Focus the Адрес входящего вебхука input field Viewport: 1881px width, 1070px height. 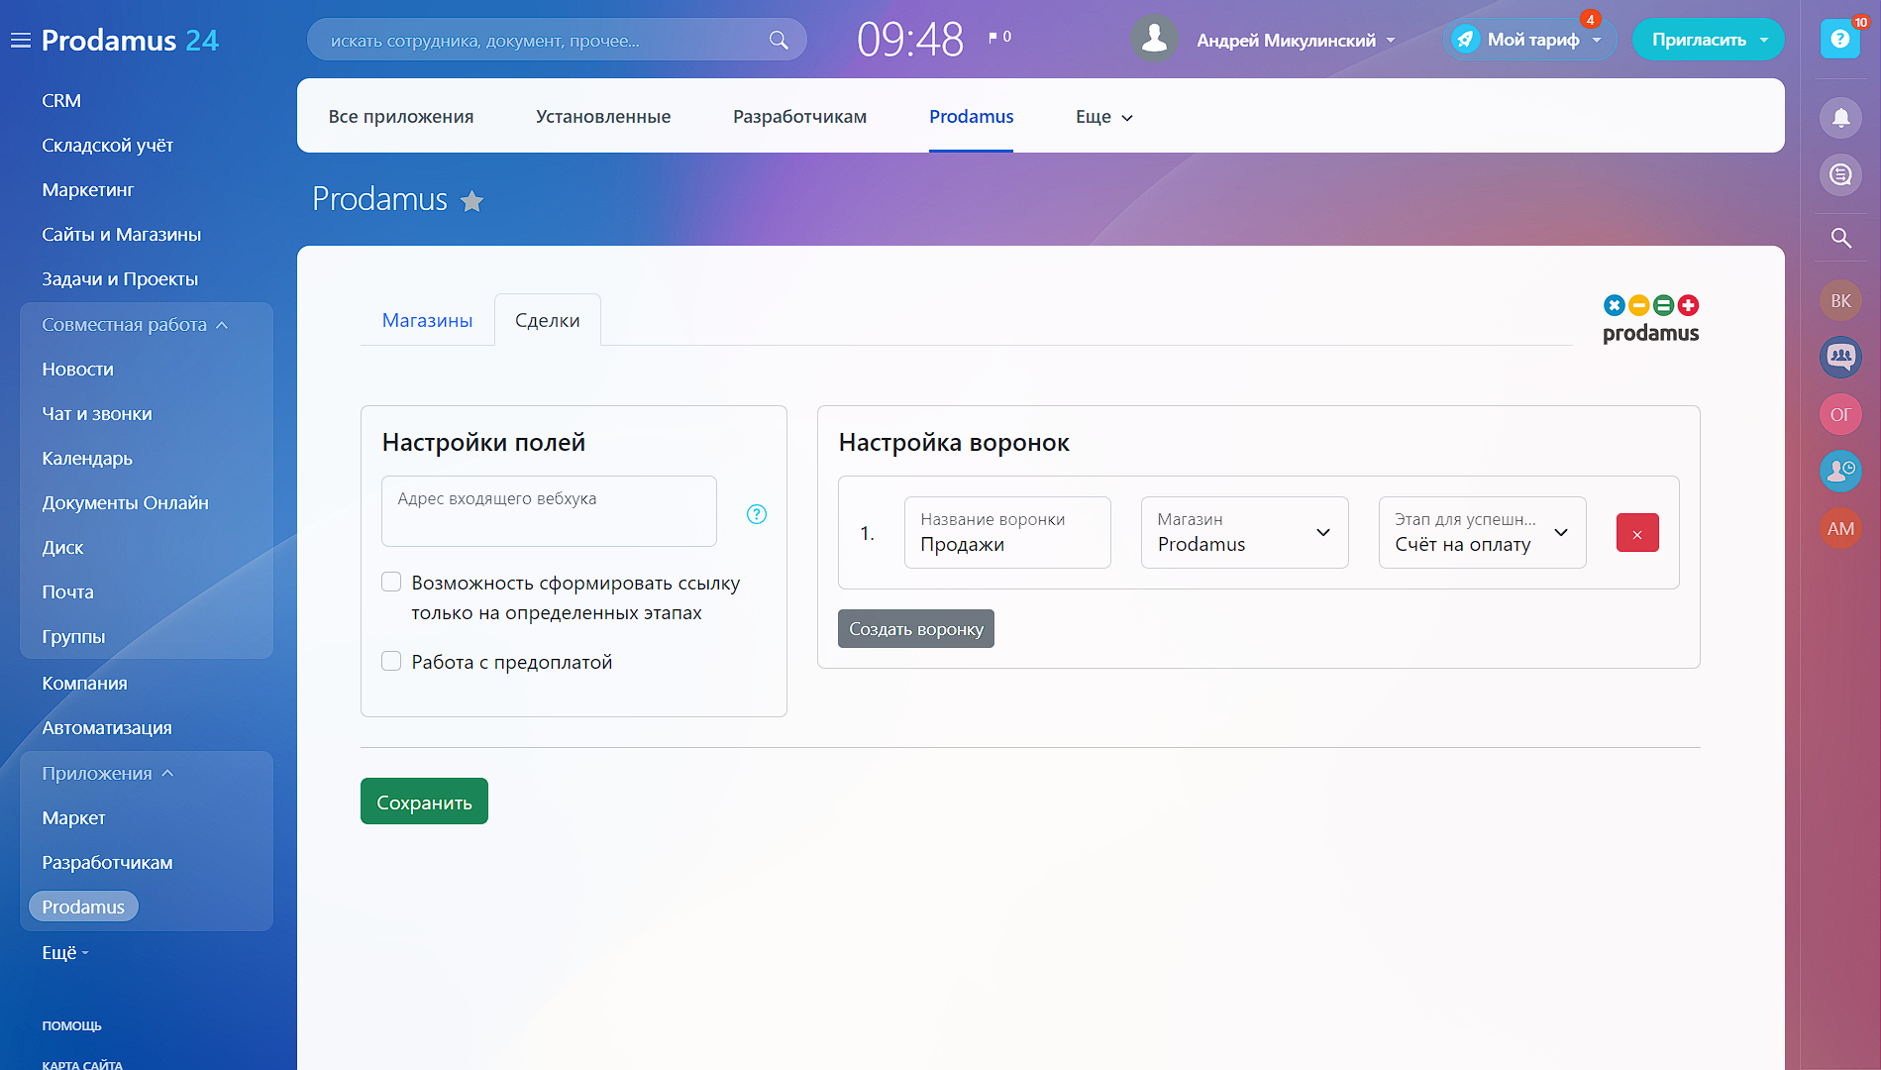point(549,511)
